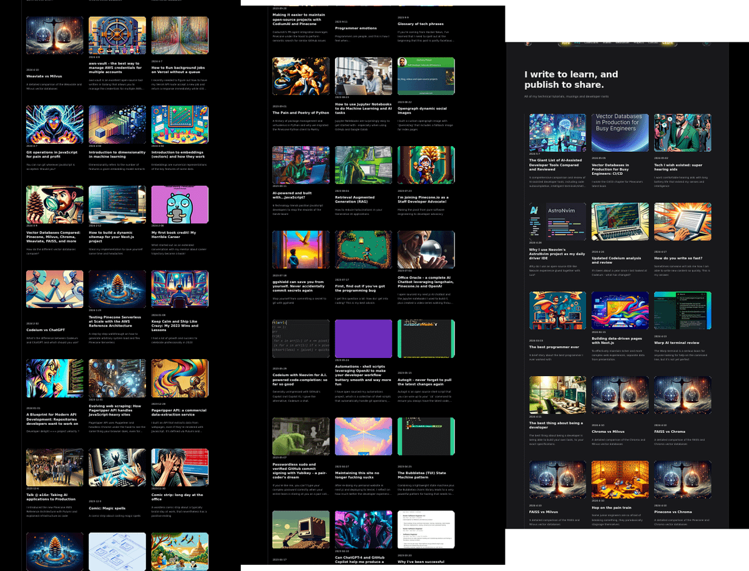
Task: Select the 'Warp AI terminal review' article
Action: click(x=677, y=342)
